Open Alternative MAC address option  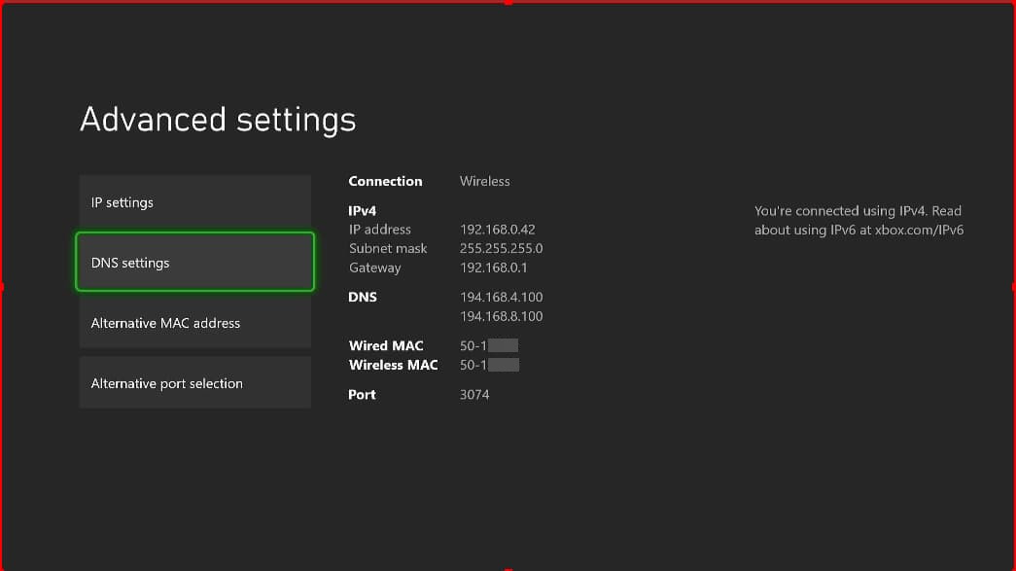point(195,322)
